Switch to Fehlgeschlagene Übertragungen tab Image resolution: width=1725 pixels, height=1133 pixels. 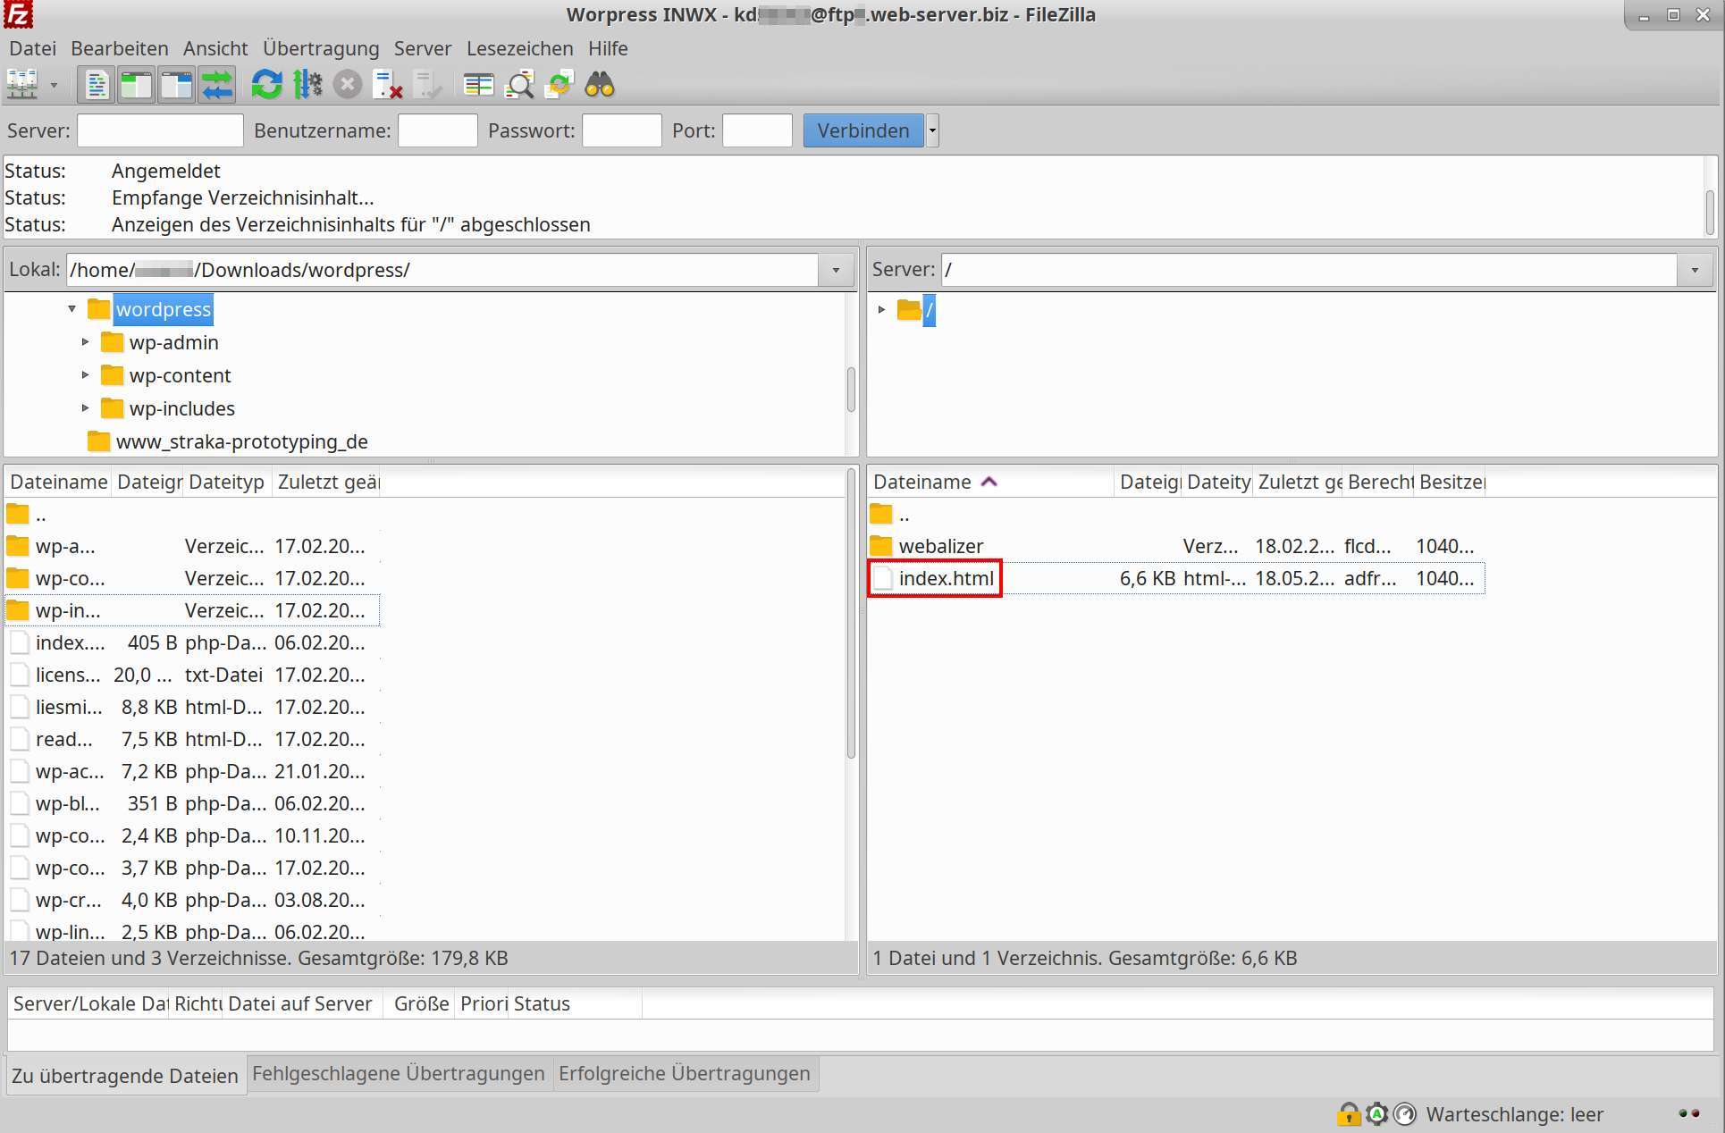click(x=398, y=1073)
